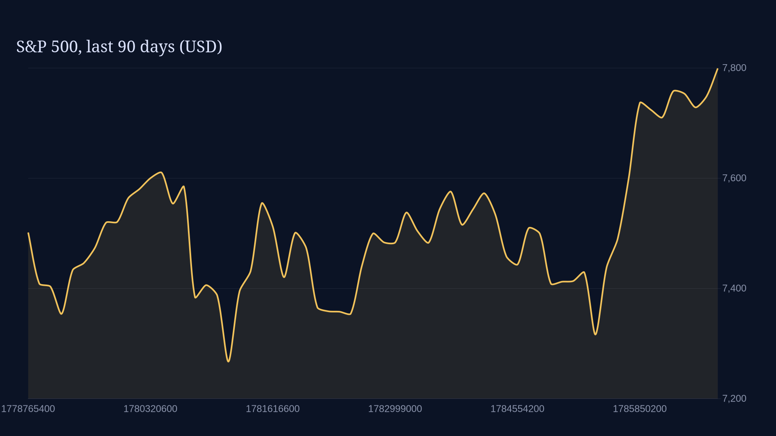Click the x-axis label 1780320600
The height and width of the screenshot is (436, 776).
tap(150, 409)
